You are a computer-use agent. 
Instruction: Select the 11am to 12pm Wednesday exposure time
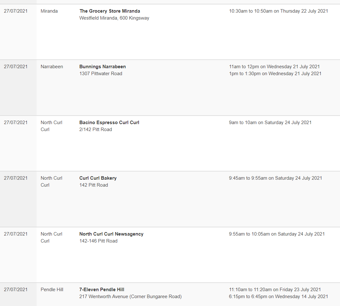(x=275, y=67)
